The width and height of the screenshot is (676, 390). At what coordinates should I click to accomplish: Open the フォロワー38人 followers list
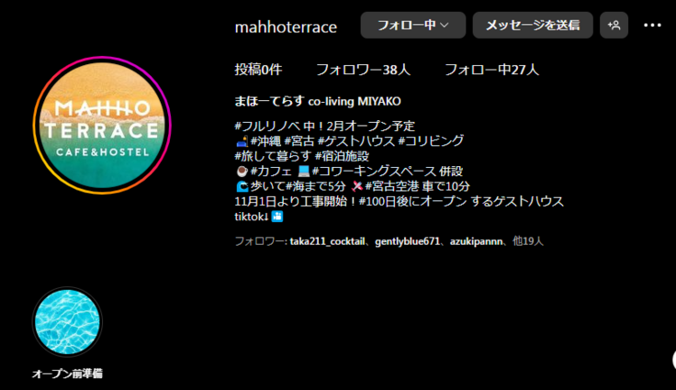(363, 70)
